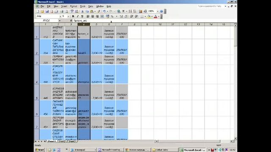Select the cell containing 224
This screenshot has height=152, width=271.
46,47
